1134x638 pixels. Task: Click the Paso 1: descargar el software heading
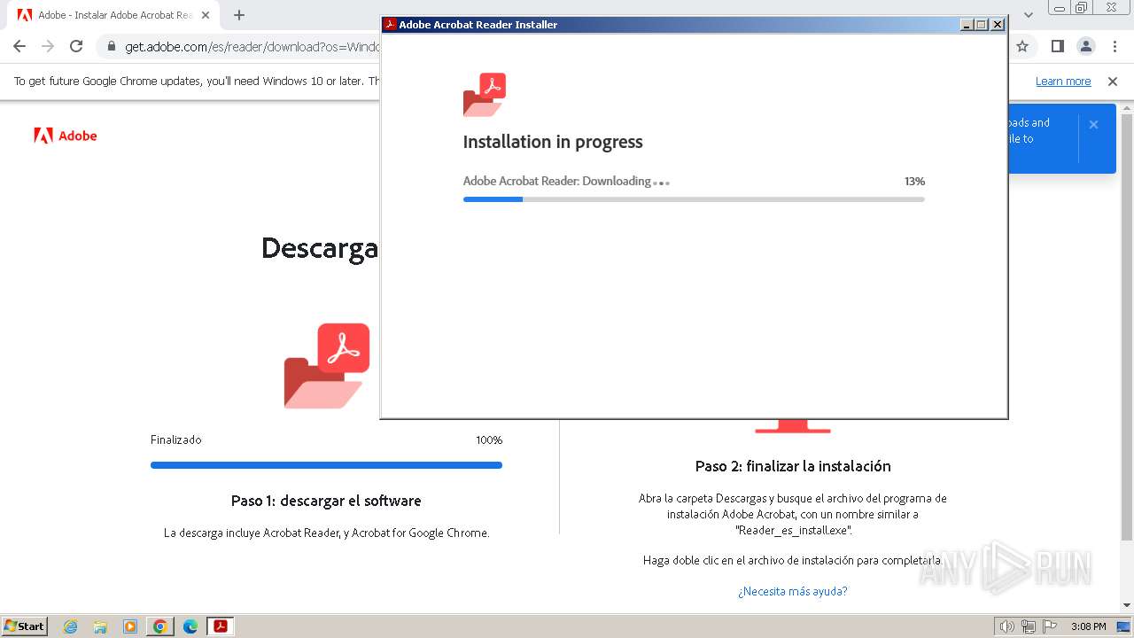pyautogui.click(x=326, y=501)
